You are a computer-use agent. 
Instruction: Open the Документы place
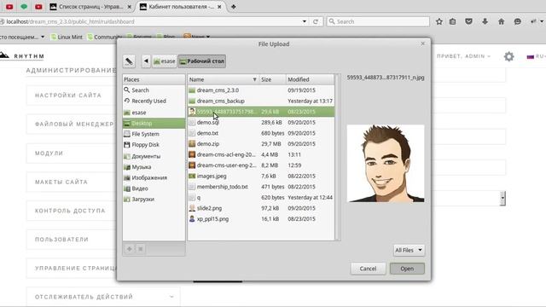[x=154, y=156]
